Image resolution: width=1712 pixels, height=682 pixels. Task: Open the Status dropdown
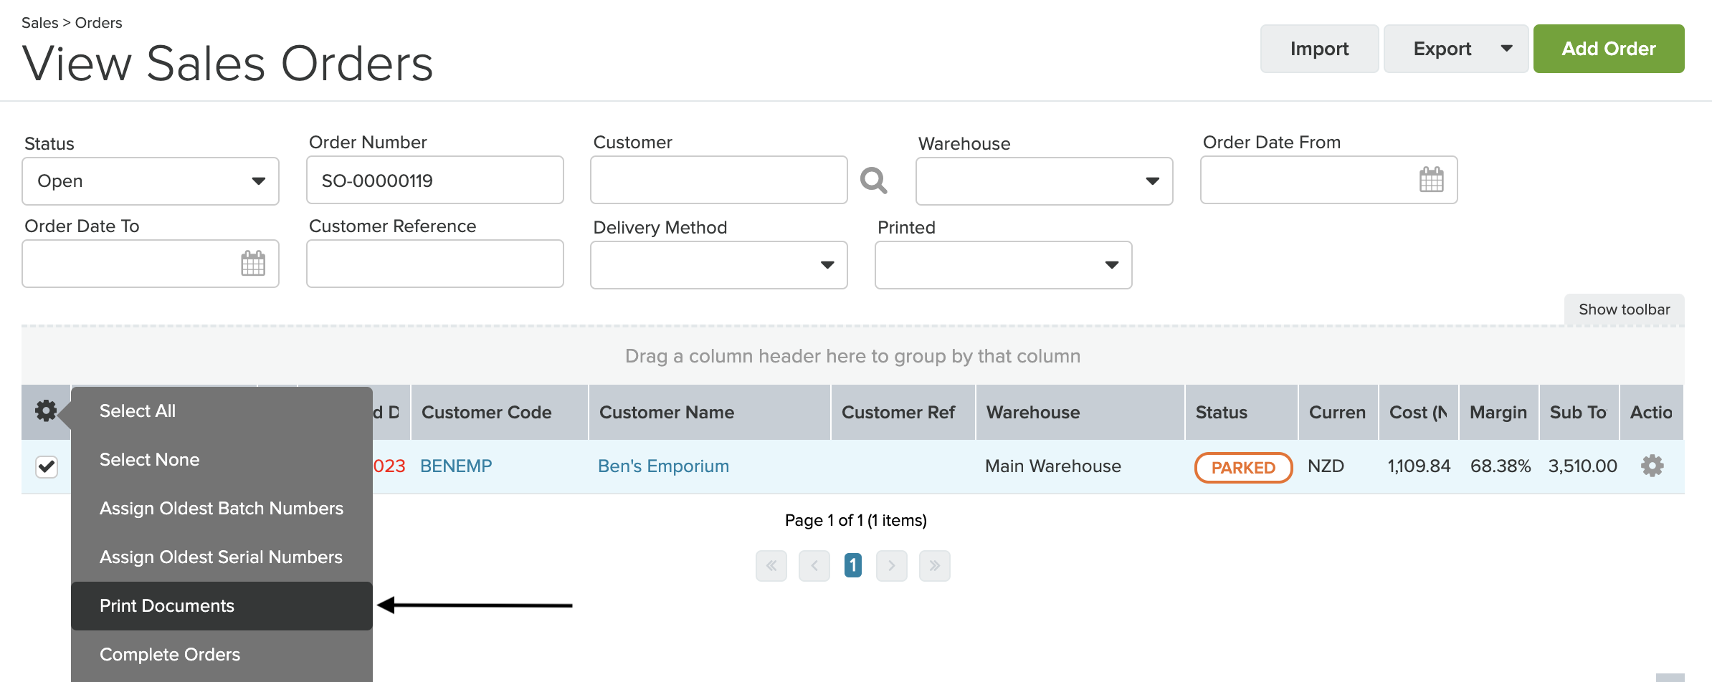click(x=150, y=181)
